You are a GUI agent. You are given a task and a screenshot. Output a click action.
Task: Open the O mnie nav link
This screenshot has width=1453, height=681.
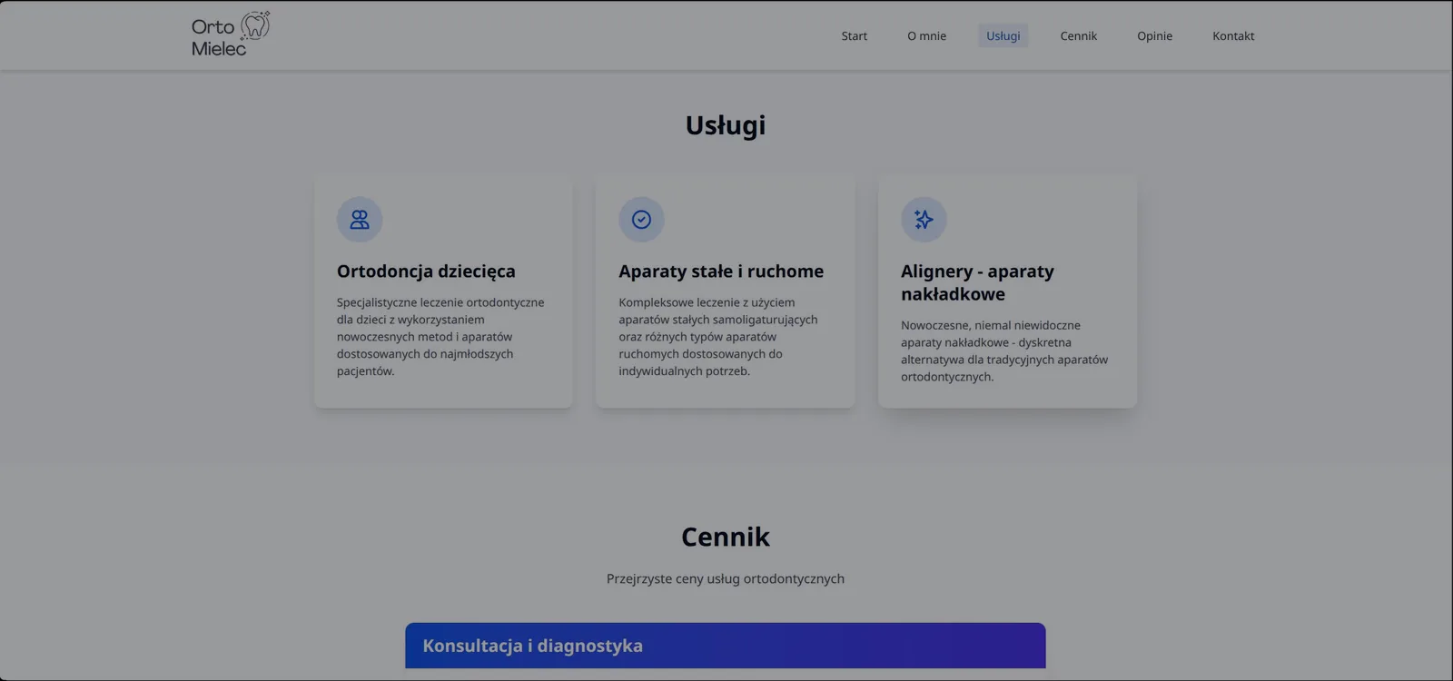(926, 36)
